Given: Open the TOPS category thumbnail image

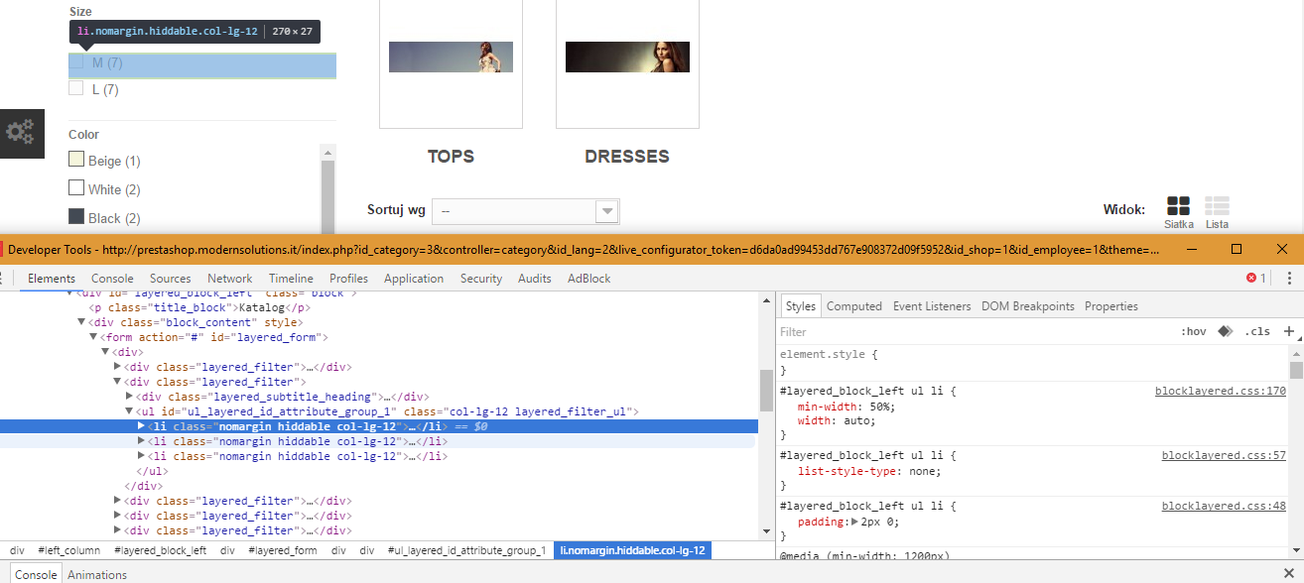Looking at the screenshot, I should pyautogui.click(x=451, y=57).
